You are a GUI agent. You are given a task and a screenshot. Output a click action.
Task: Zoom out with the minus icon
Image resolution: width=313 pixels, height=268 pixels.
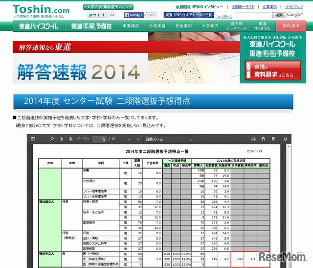click(x=129, y=139)
